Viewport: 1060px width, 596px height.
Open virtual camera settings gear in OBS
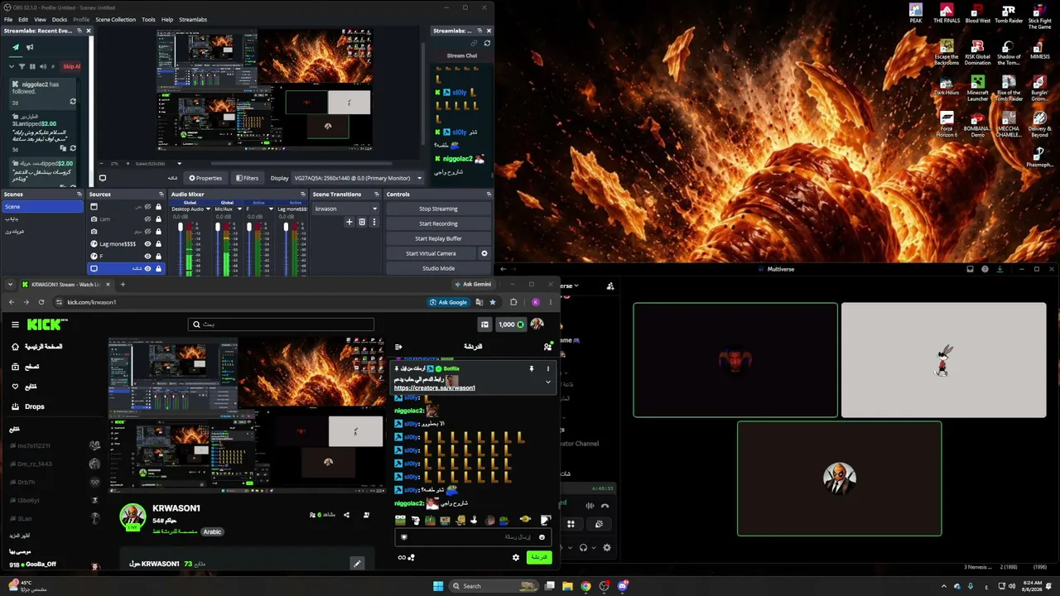[x=484, y=253]
